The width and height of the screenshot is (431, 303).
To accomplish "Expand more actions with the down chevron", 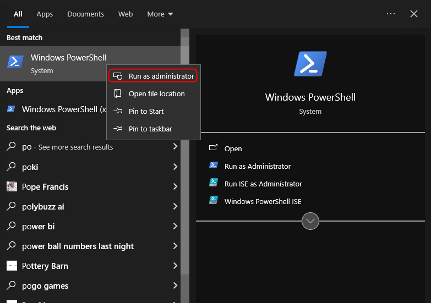I will coord(310,221).
